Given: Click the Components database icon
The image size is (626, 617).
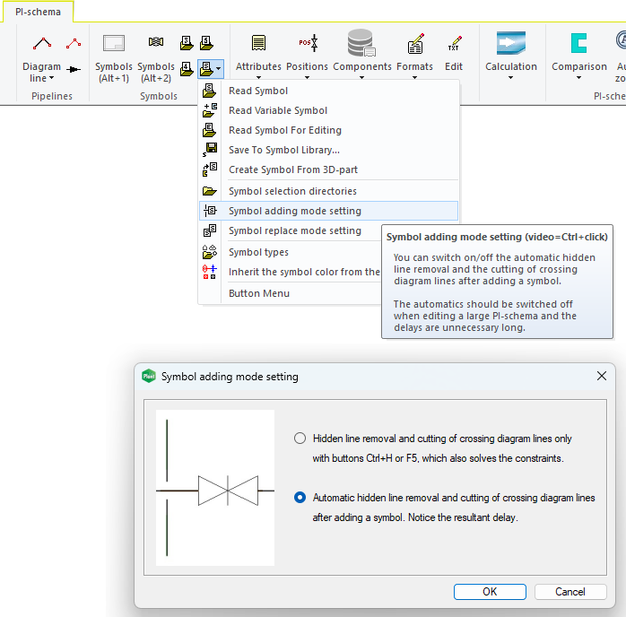Looking at the screenshot, I should [361, 43].
